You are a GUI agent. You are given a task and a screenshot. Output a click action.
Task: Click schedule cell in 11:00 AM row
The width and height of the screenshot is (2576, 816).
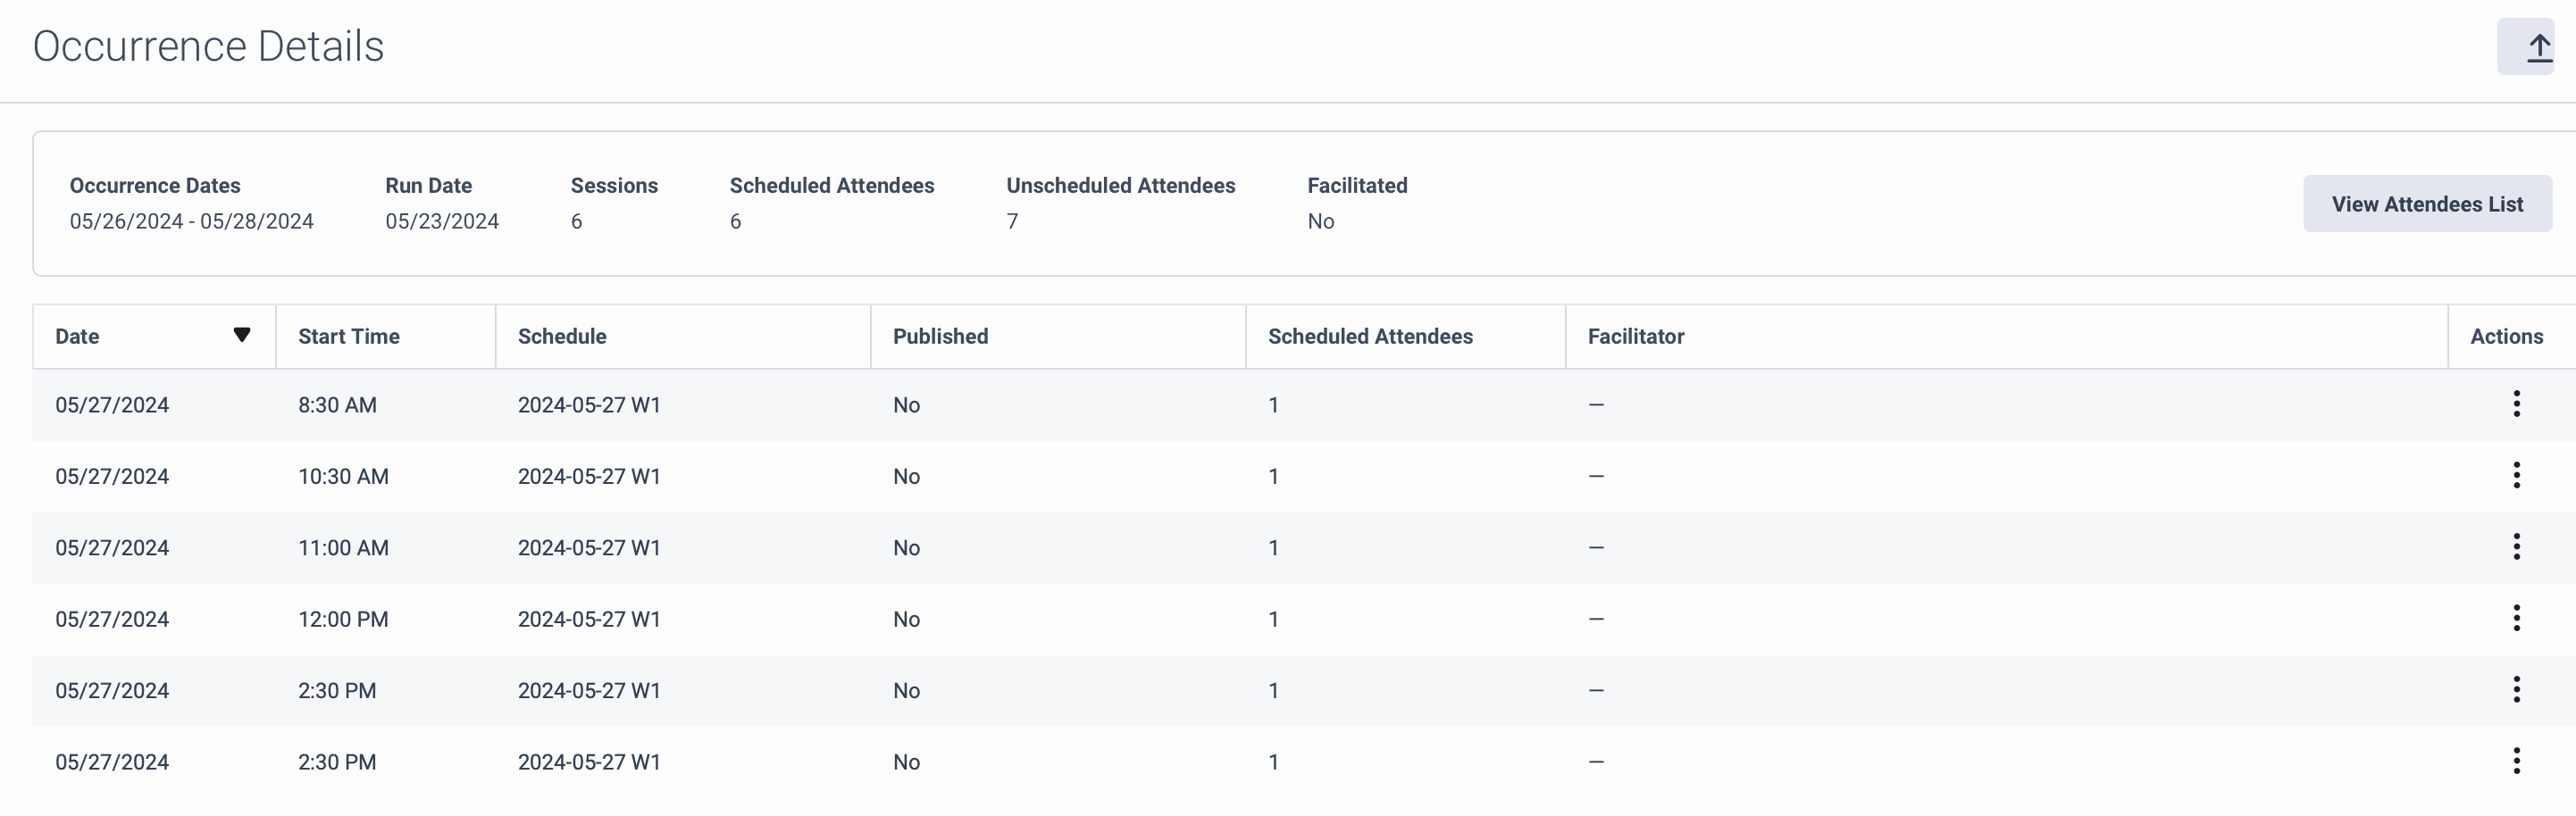[x=589, y=548]
